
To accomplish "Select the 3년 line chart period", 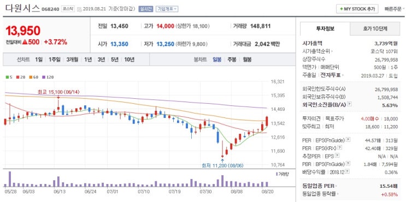I will [x=101, y=60].
